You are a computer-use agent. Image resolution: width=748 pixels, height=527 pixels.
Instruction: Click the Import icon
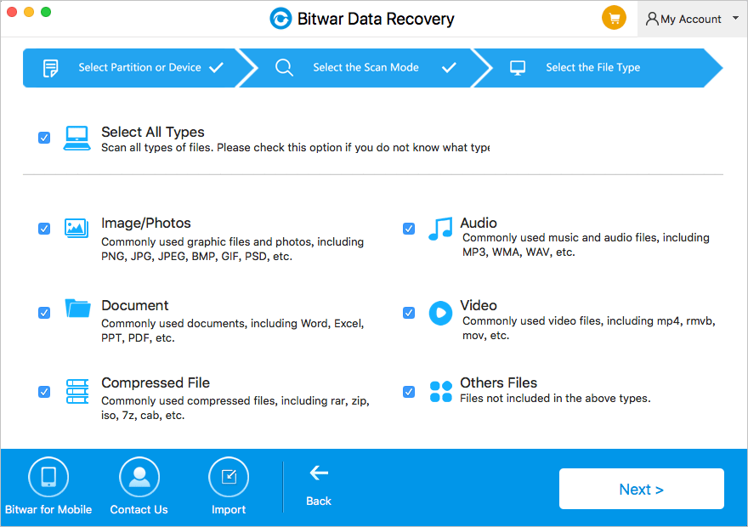click(x=229, y=477)
